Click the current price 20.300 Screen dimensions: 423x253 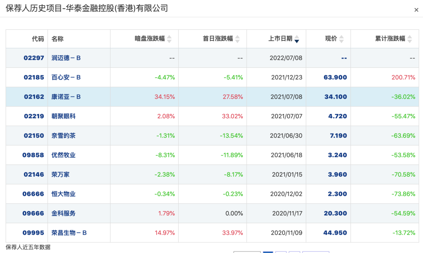coord(335,213)
